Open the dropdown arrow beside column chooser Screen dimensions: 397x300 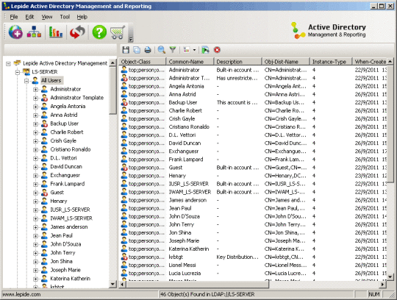click(x=194, y=50)
